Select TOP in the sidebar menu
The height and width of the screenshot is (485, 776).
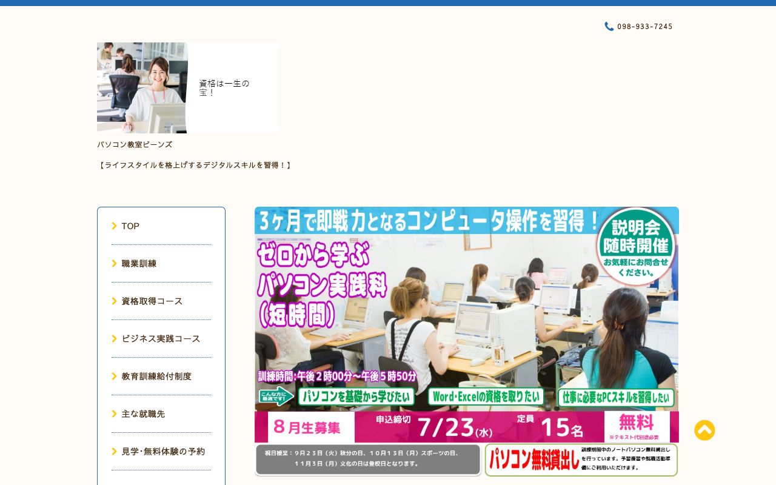(130, 226)
